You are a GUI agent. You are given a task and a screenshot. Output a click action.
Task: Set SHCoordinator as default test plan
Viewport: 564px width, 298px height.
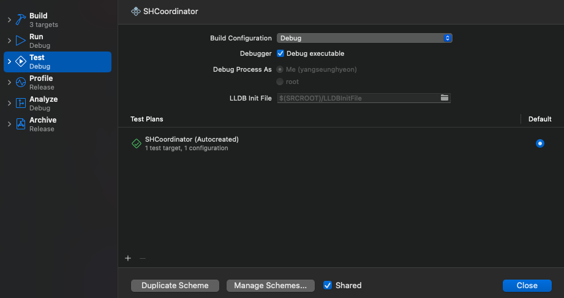(540, 143)
